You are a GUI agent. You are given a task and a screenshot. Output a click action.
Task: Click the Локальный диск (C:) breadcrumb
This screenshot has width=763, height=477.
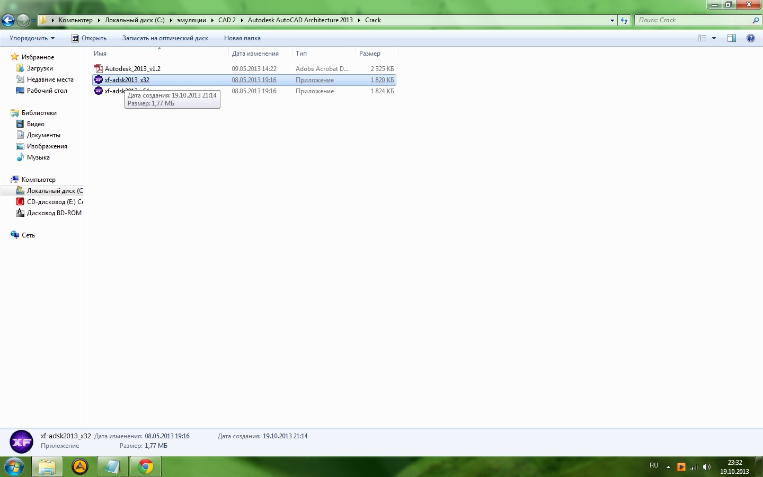[x=135, y=20]
